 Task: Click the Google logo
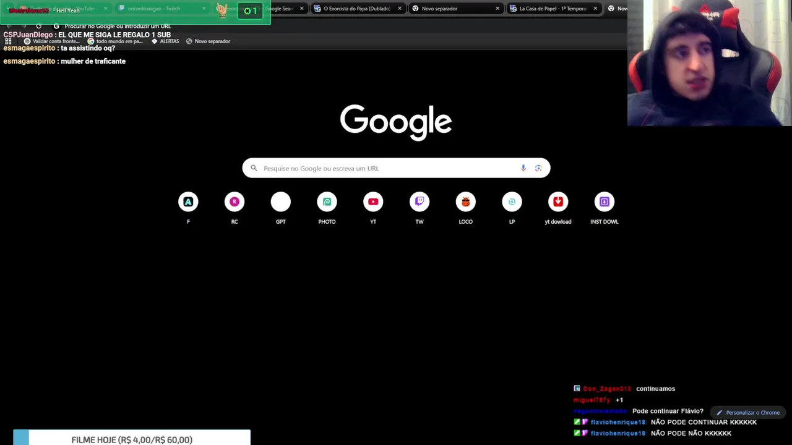[396, 122]
